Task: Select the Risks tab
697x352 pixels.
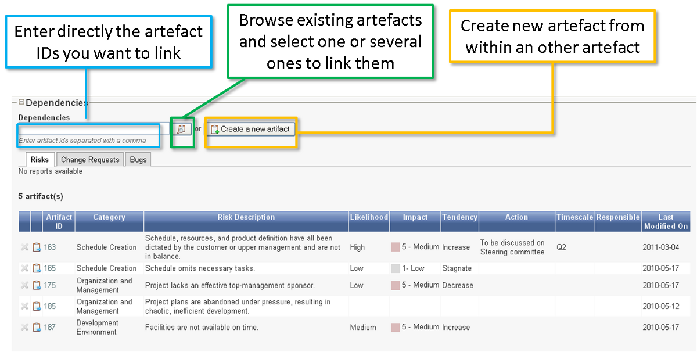Action: pos(39,160)
